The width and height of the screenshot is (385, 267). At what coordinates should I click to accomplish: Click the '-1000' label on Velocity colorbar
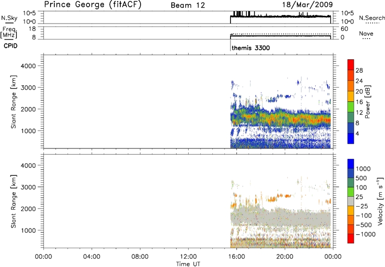(x=365, y=234)
